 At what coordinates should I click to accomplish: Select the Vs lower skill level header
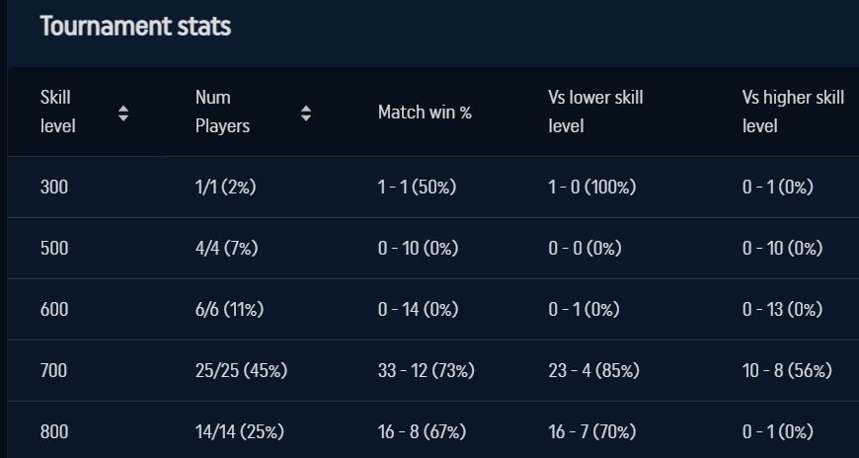click(595, 112)
